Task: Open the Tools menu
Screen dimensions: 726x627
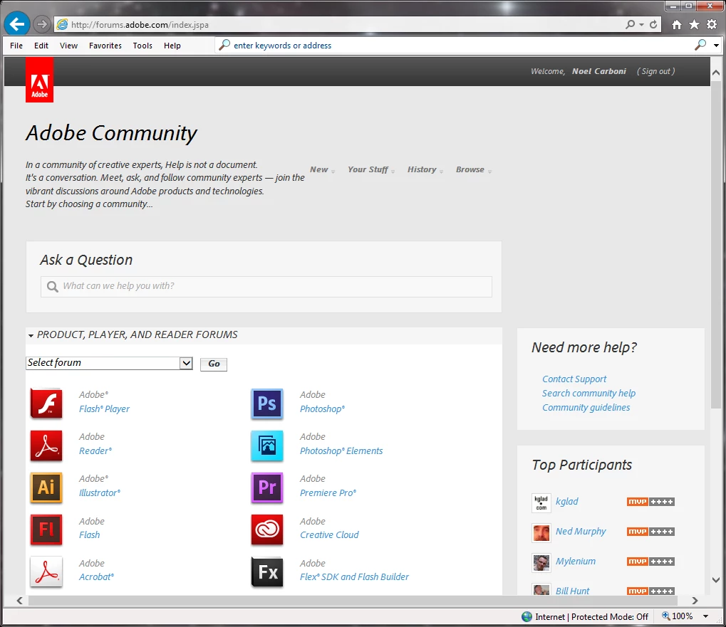Action: (x=142, y=46)
